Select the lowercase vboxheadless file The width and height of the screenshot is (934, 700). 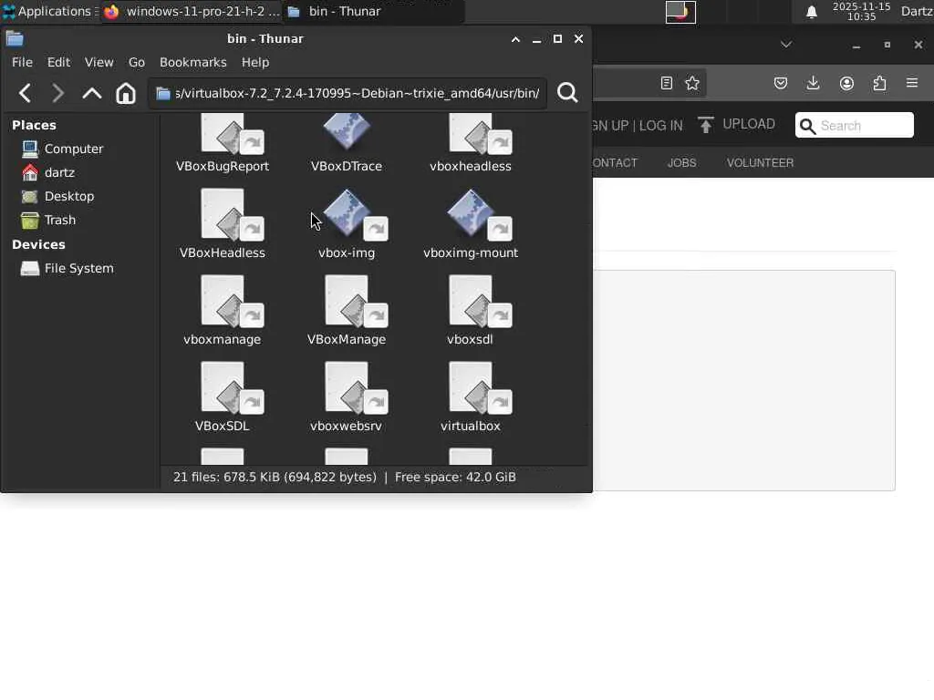click(480, 135)
